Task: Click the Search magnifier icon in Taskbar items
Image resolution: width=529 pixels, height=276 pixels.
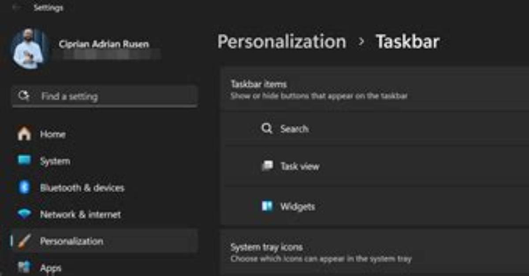Action: point(267,129)
